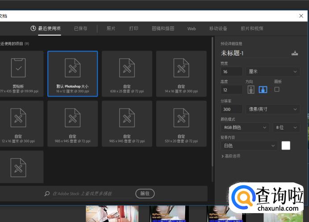Click the white background color swatch
Image resolution: width=309 pixels, height=222 pixels.
click(286, 145)
